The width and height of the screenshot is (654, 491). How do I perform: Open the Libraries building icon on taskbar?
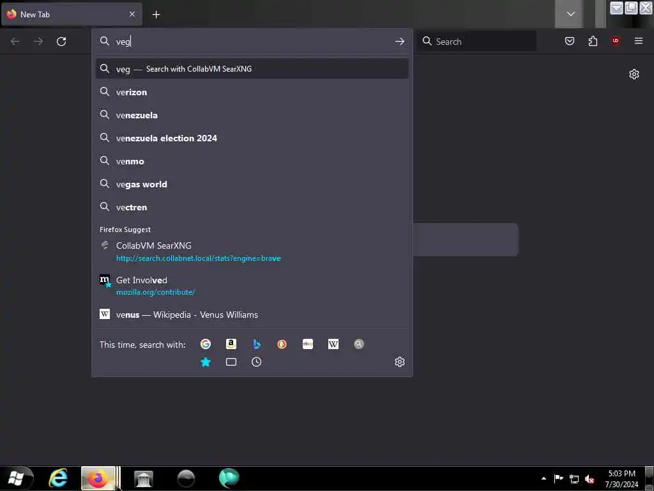[x=144, y=478]
